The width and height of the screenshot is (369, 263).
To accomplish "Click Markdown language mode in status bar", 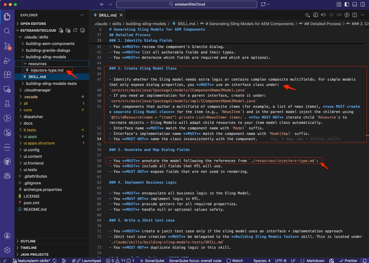I will (315, 261).
